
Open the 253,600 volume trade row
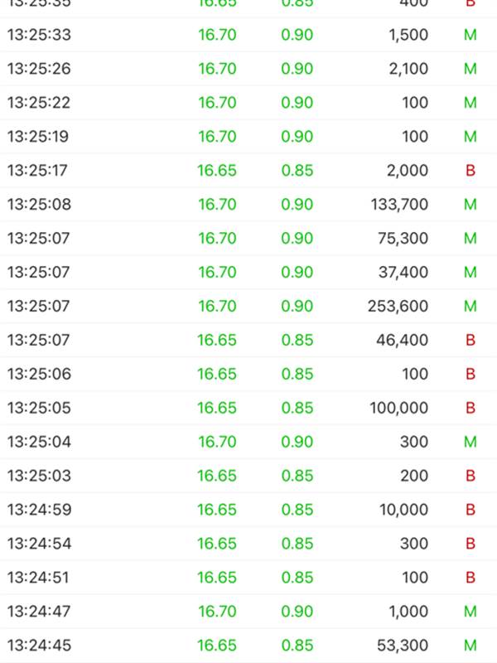[248, 306]
